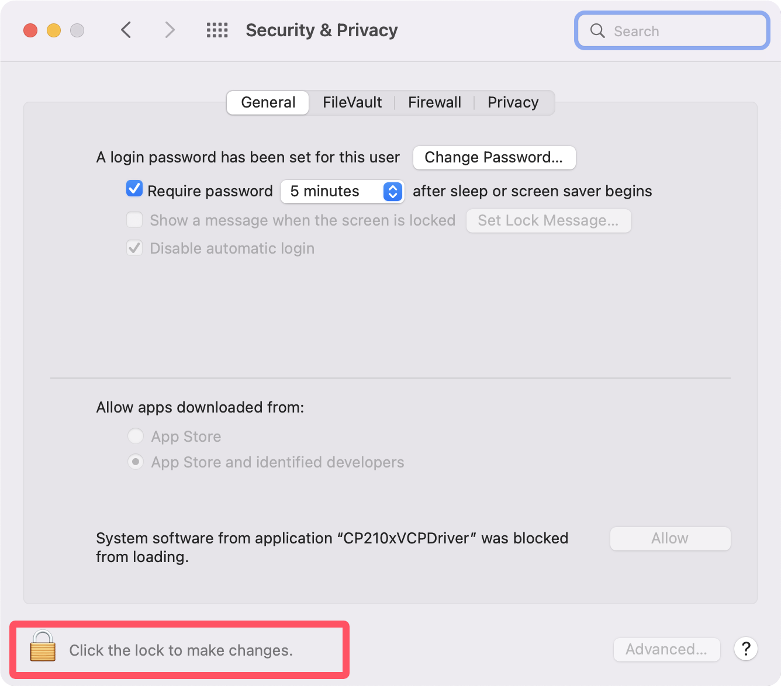Click the magnifying glass search icon
This screenshot has width=781, height=686.
(597, 30)
